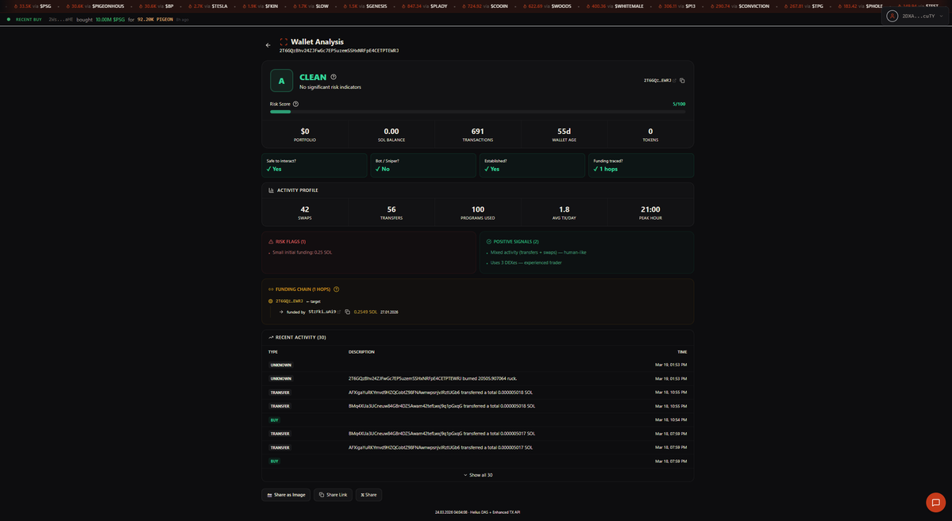This screenshot has height=521, width=952.
Task: Open the Risk Score help icon
Action: click(x=295, y=104)
